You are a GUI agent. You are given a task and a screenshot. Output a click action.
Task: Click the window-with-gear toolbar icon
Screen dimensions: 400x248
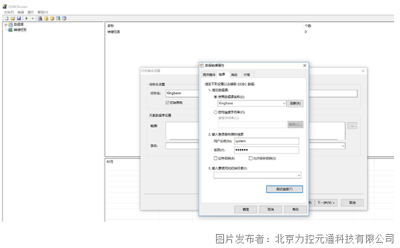[59, 19]
